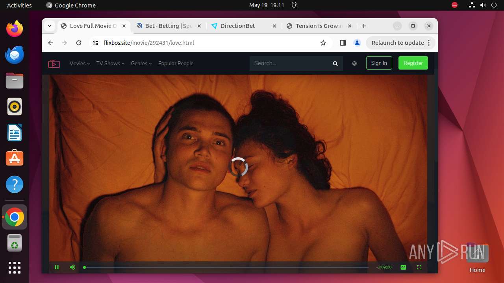Open the power icon system menu
Viewport: 504px width, 283px height.
(494, 5)
